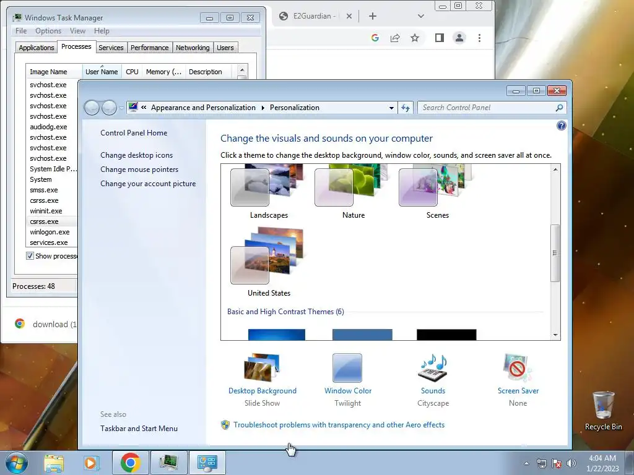Click the themes list scroll-down arrow
This screenshot has height=475, width=634.
pyautogui.click(x=555, y=335)
